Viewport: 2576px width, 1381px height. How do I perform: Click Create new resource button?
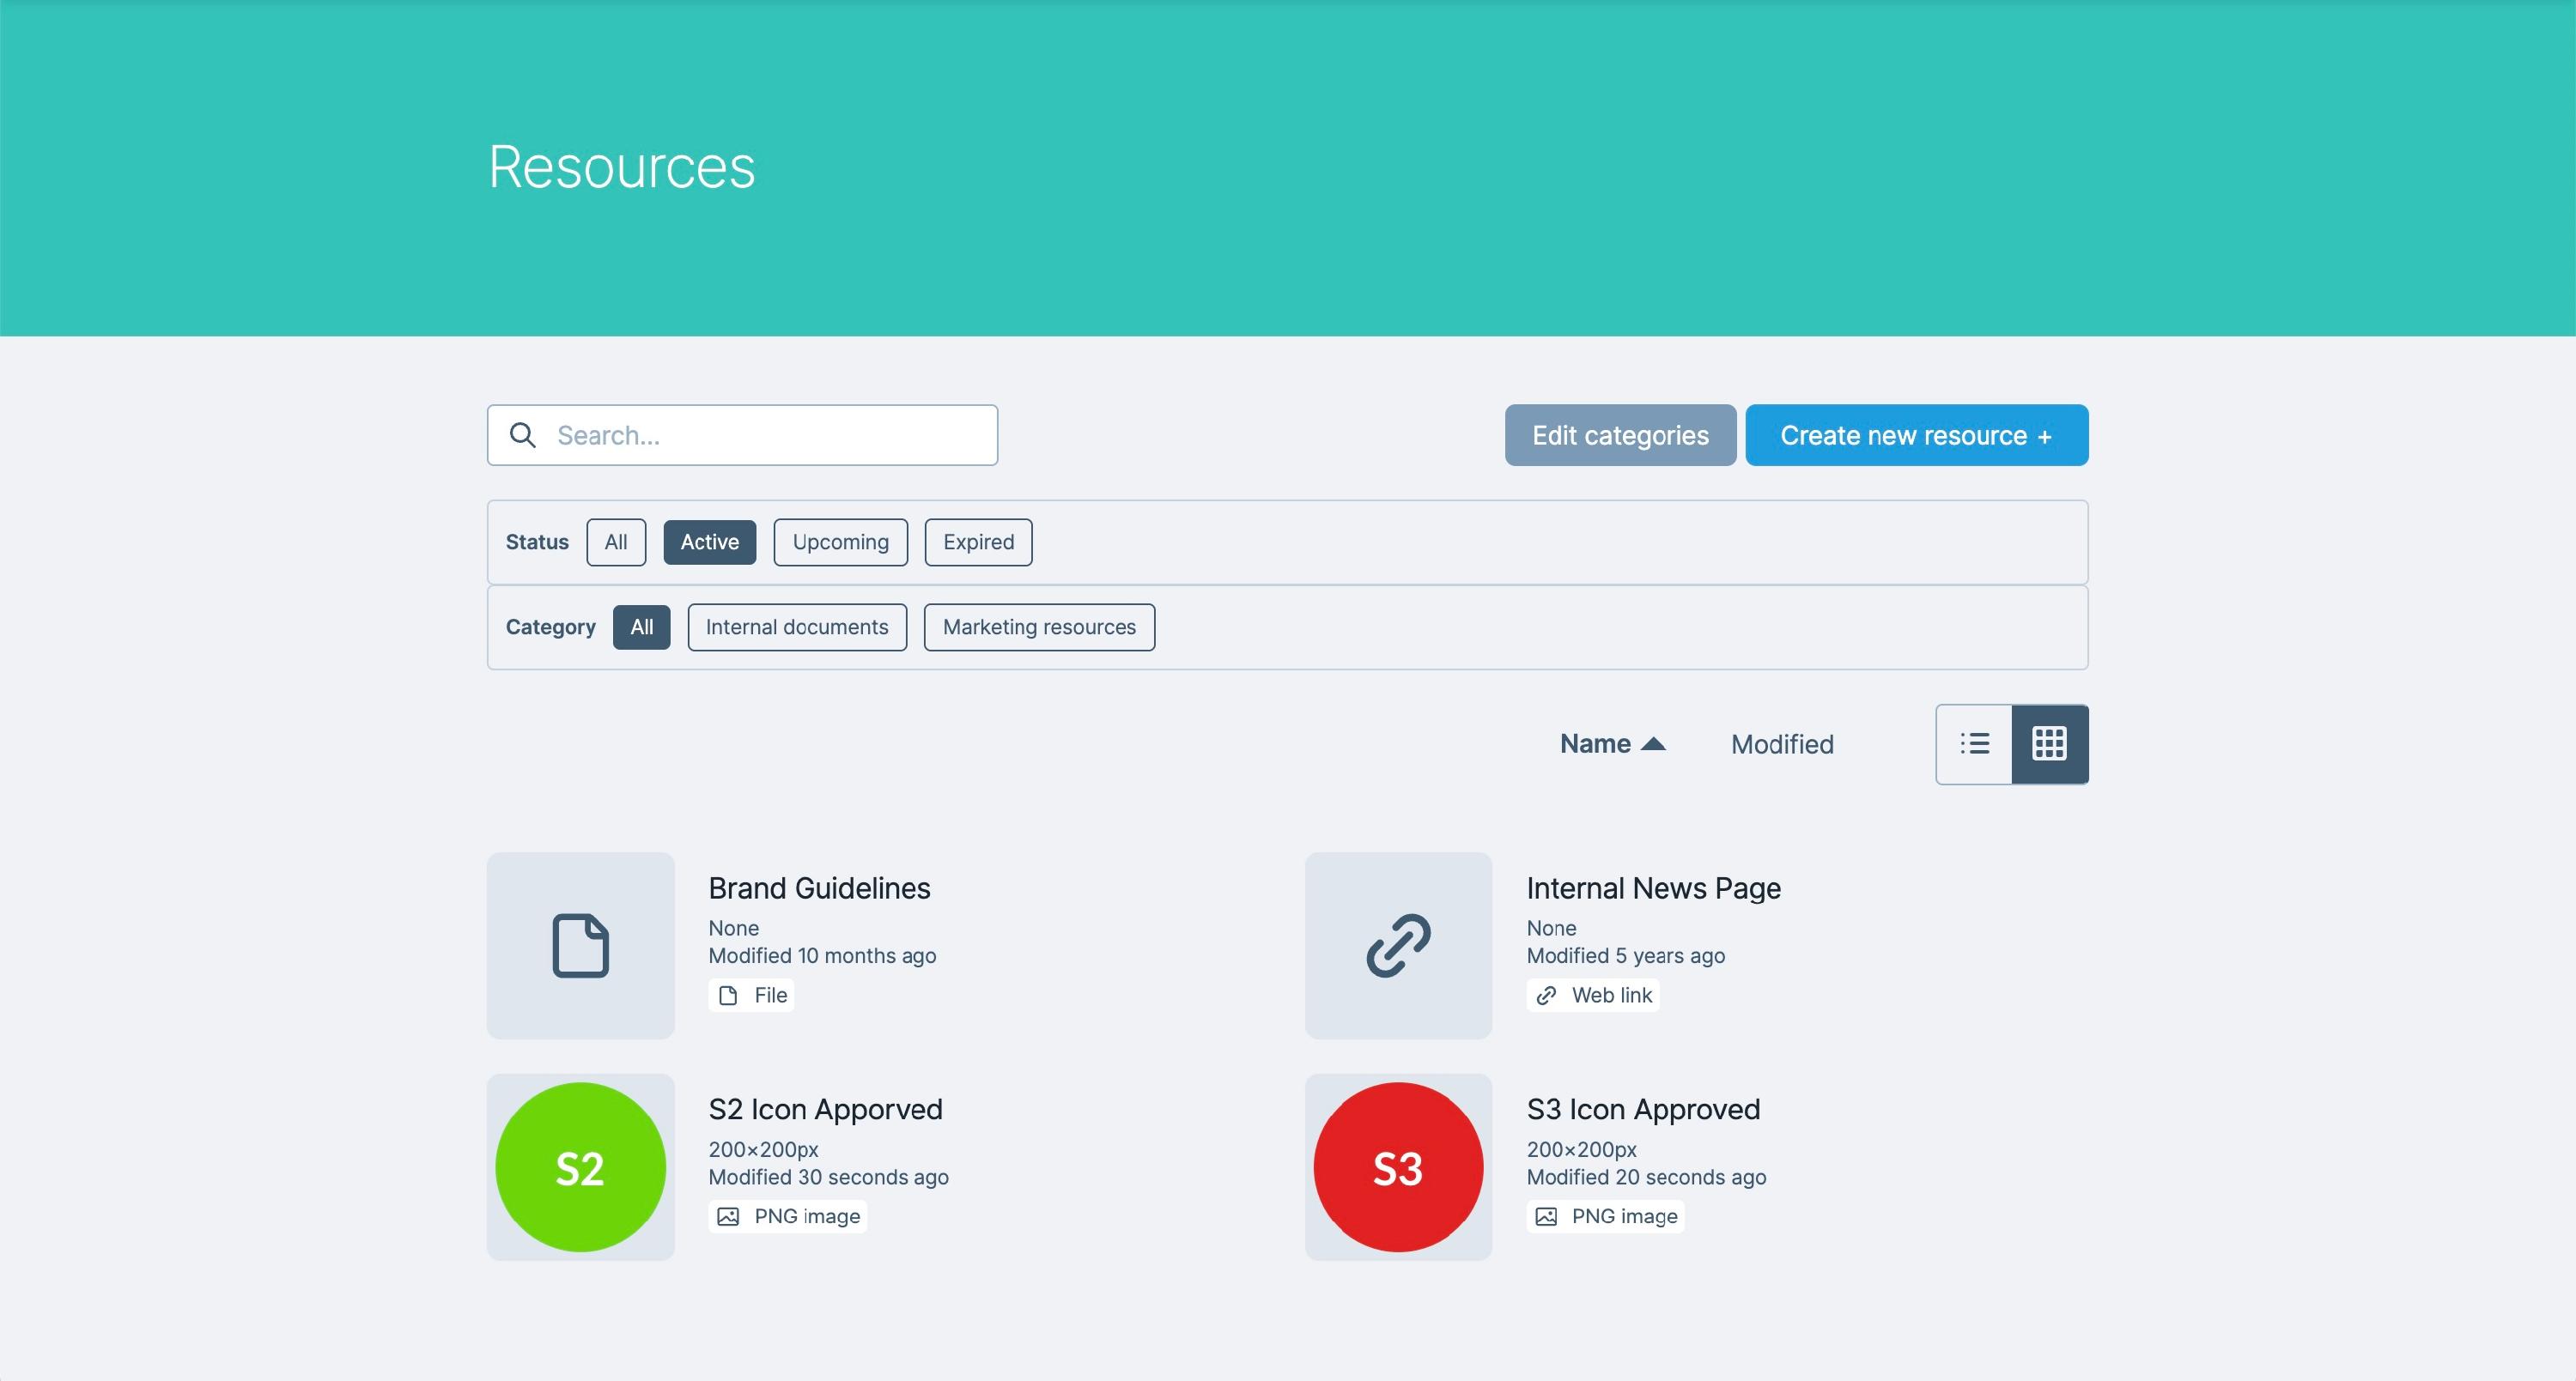(x=1915, y=434)
